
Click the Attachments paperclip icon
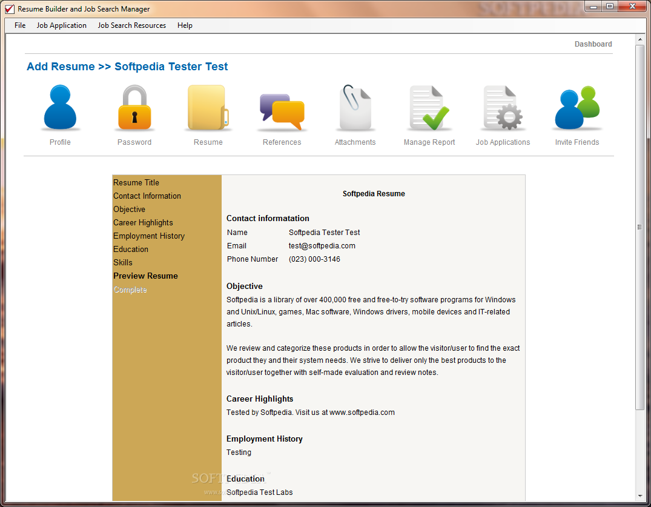(355, 108)
